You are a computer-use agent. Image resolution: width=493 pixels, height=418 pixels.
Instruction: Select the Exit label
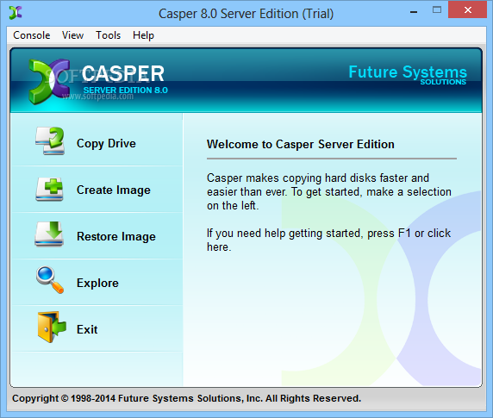pos(87,330)
